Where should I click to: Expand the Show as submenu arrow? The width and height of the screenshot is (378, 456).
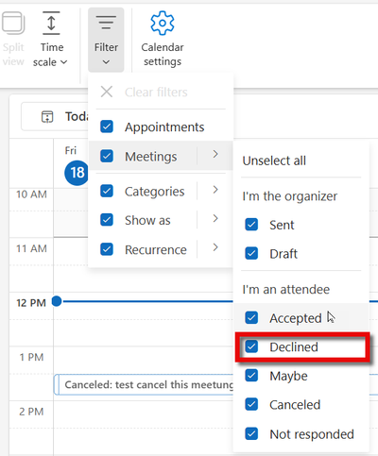[x=215, y=218]
